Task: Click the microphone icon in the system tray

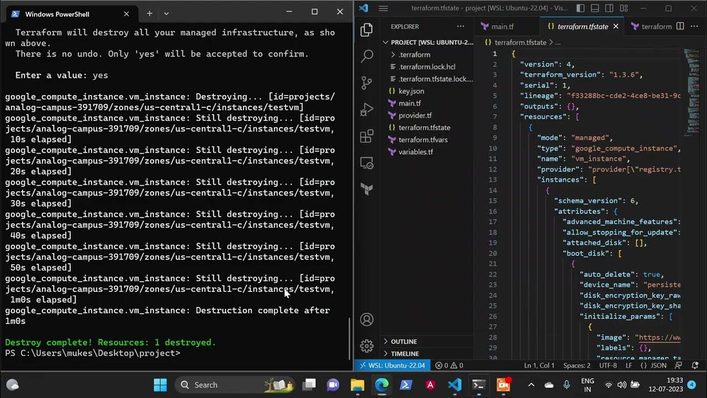Action: [567, 385]
